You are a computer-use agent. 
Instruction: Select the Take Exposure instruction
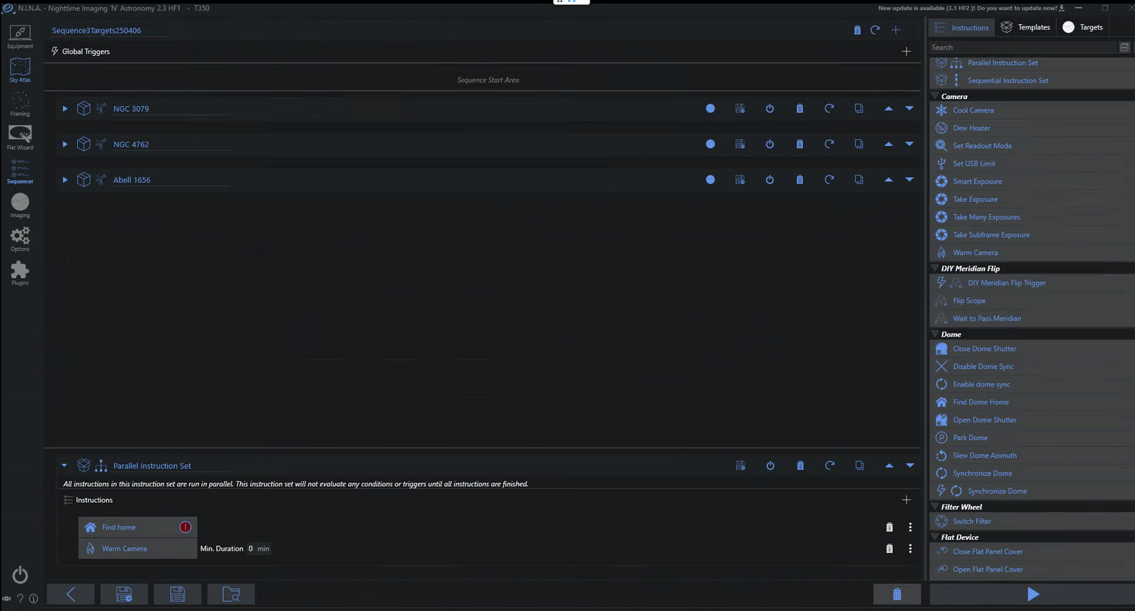coord(975,199)
